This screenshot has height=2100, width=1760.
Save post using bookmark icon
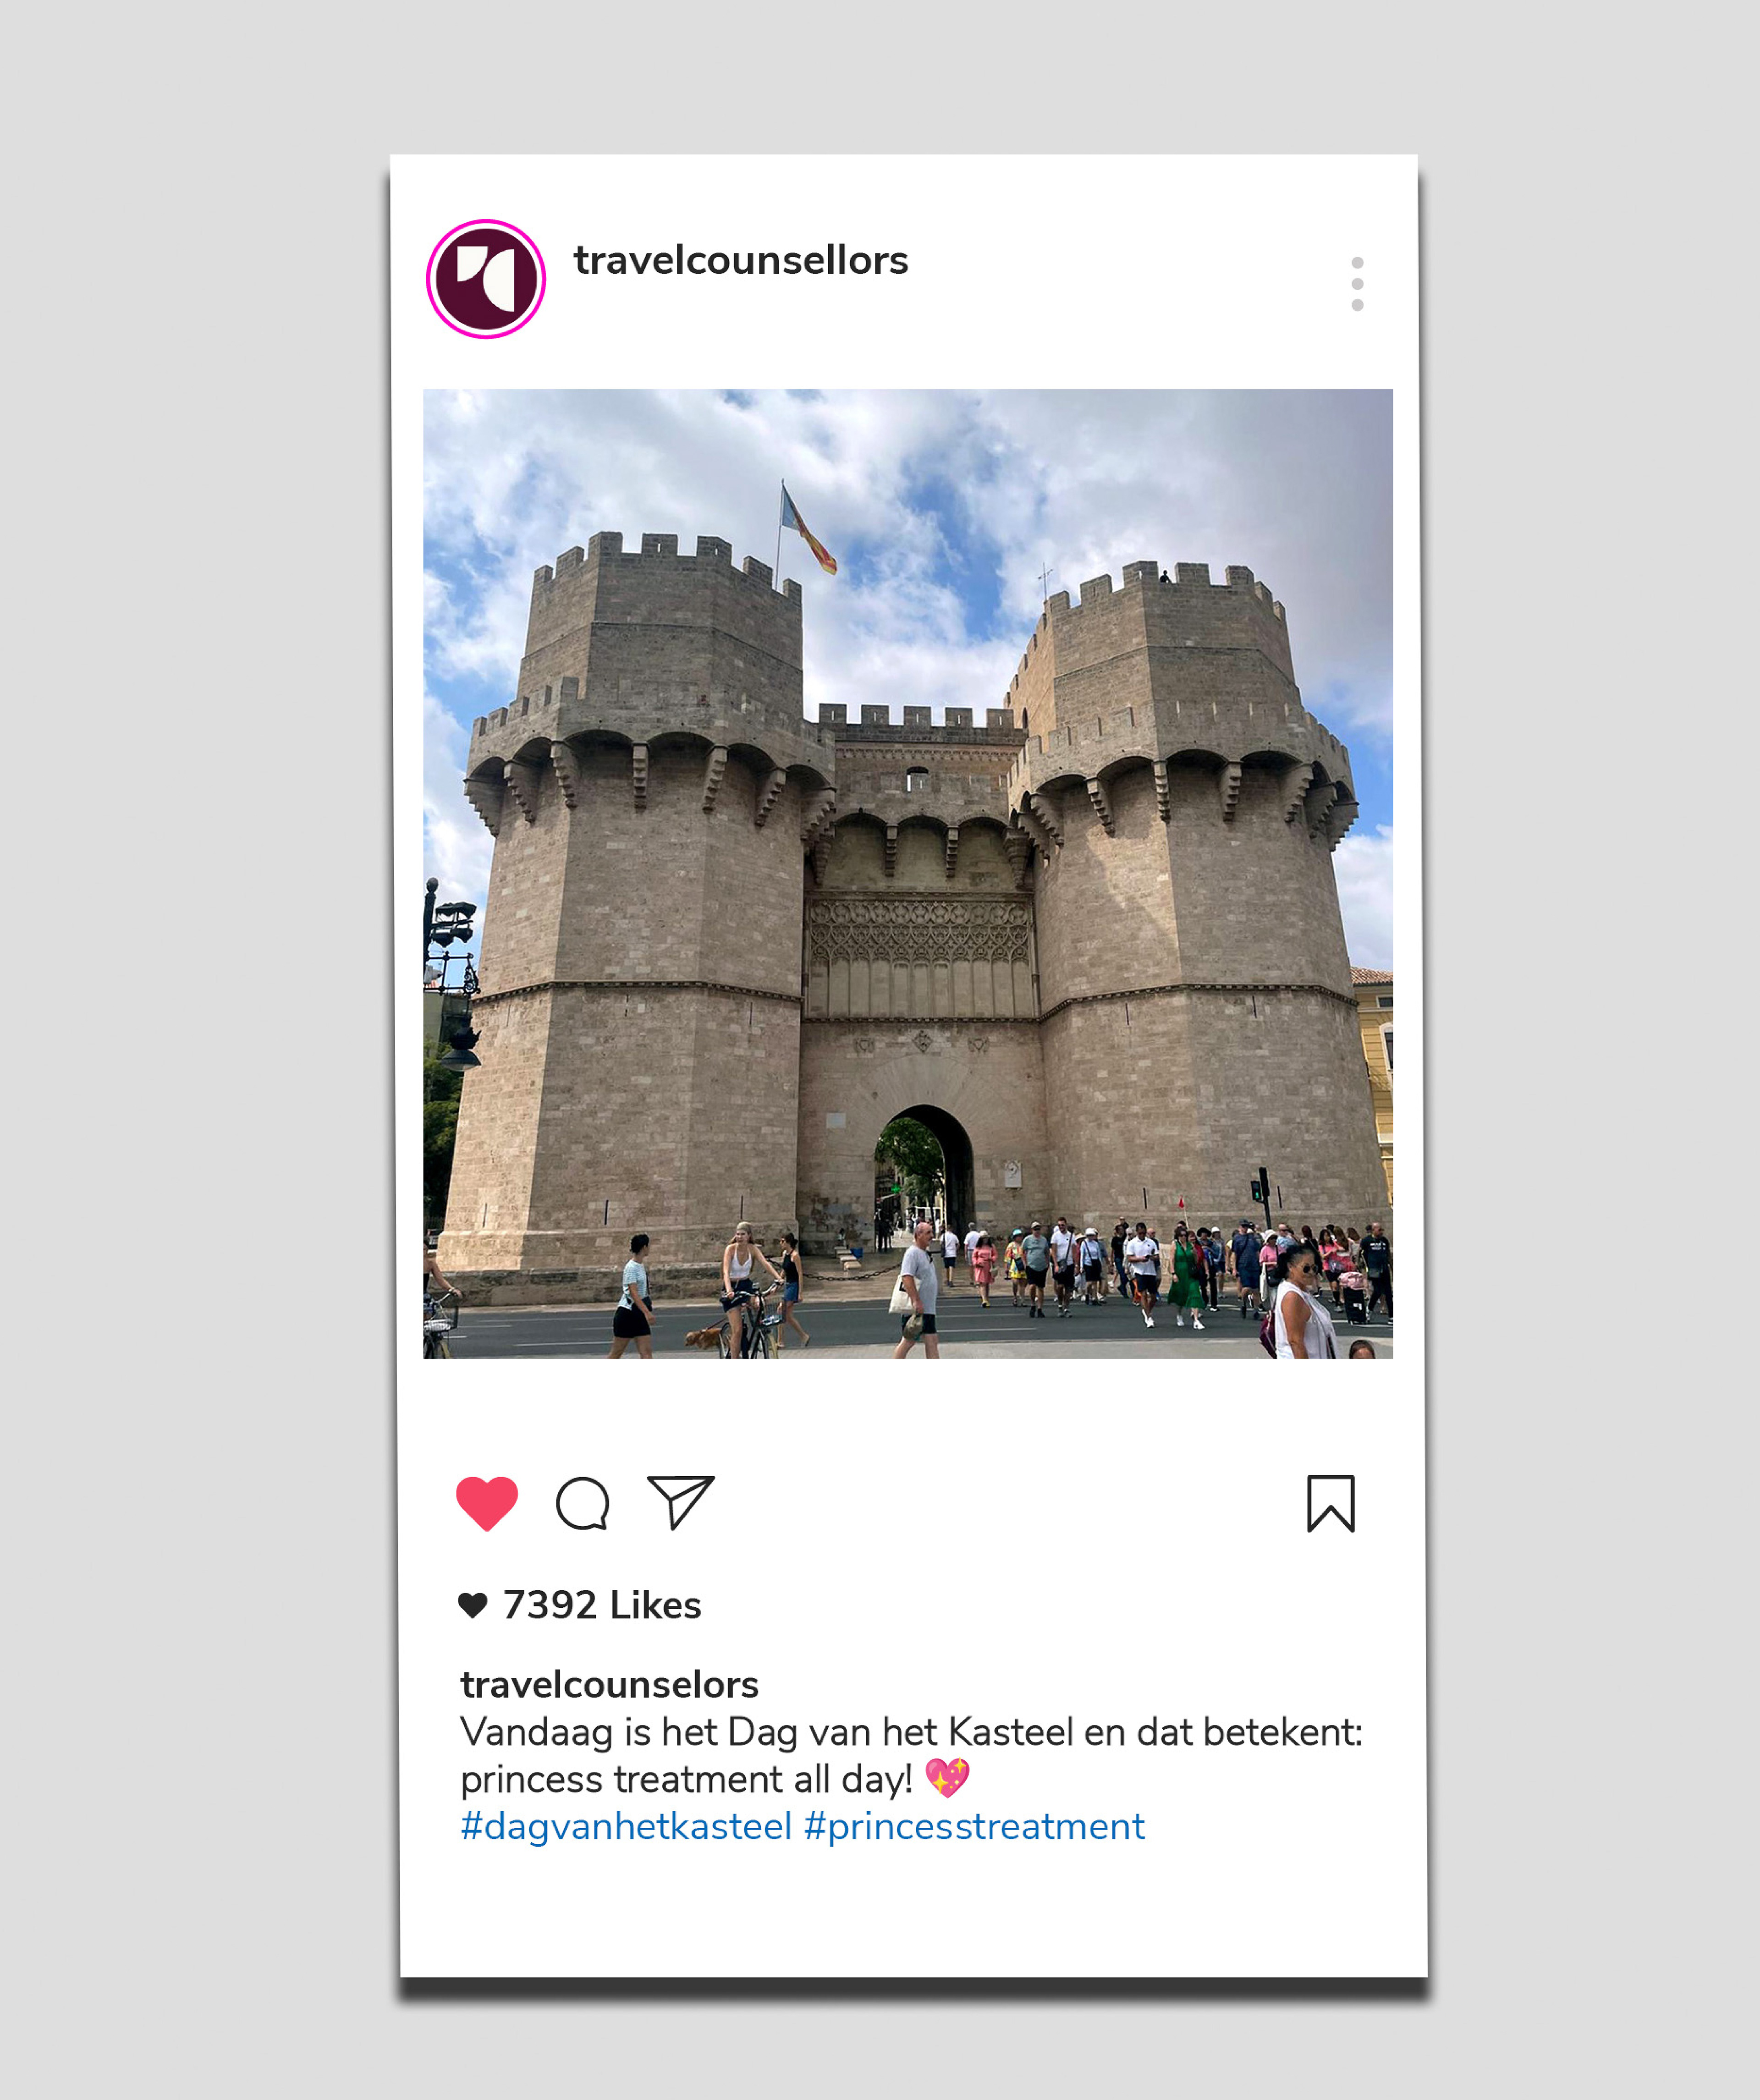(x=1331, y=1503)
